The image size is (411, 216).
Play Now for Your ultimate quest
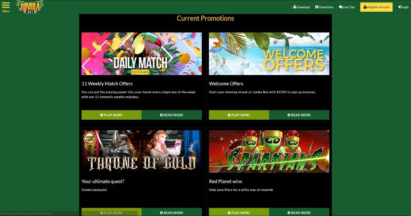point(111,212)
